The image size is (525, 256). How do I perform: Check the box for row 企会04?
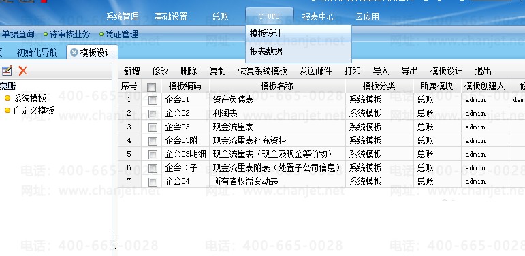point(153,182)
